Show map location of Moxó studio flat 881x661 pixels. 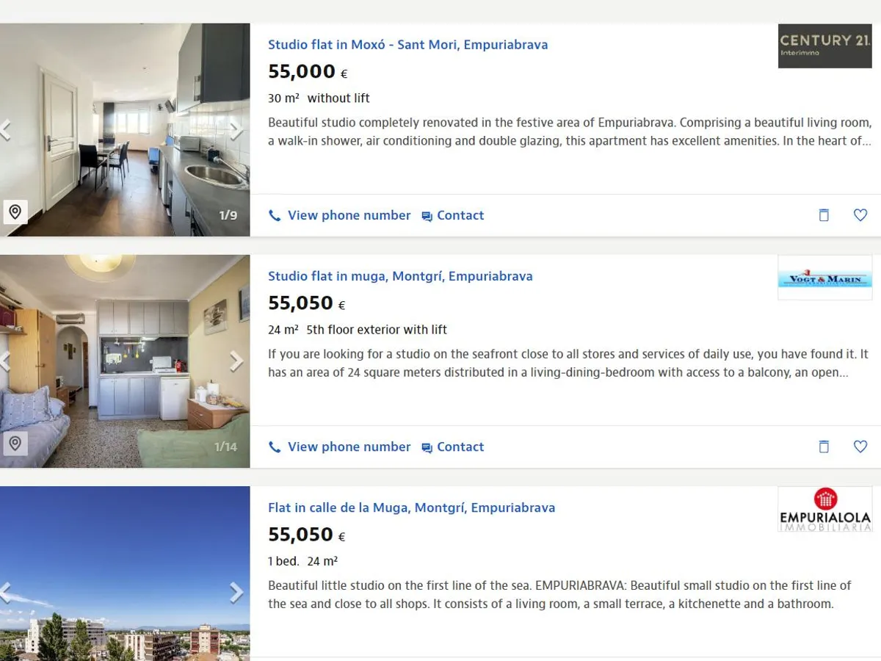[15, 212]
